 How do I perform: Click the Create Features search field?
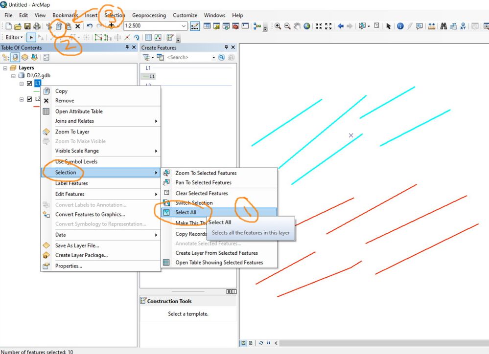(x=188, y=57)
